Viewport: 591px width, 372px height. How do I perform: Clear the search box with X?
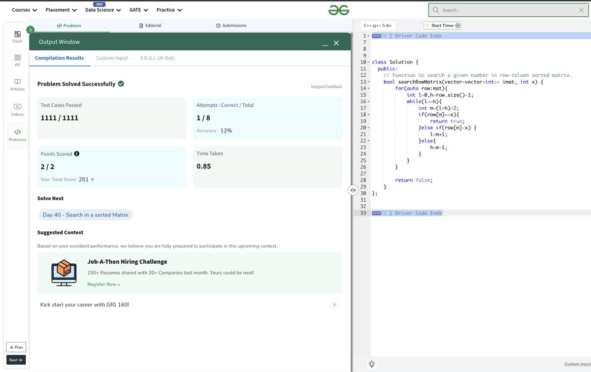[581, 10]
